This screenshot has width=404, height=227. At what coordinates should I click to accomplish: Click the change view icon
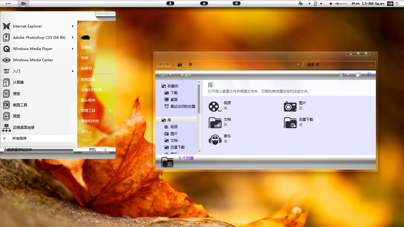point(342,75)
